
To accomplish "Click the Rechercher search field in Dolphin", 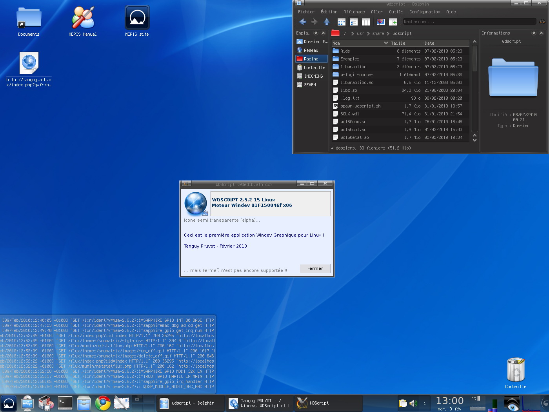I will click(x=469, y=22).
